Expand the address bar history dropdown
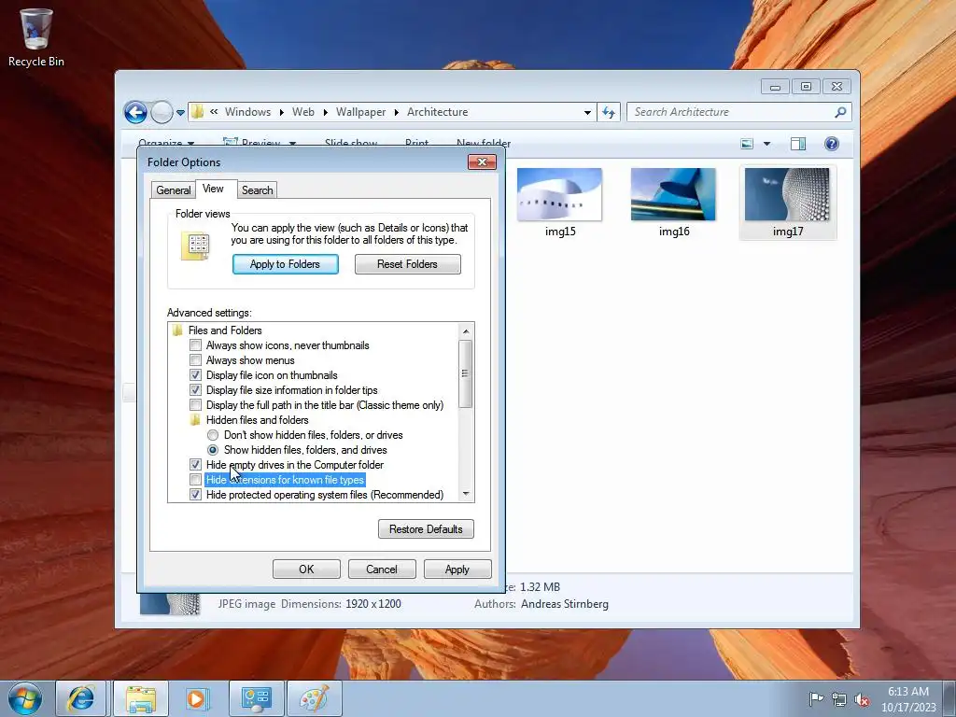The height and width of the screenshot is (717, 956). [x=587, y=112]
